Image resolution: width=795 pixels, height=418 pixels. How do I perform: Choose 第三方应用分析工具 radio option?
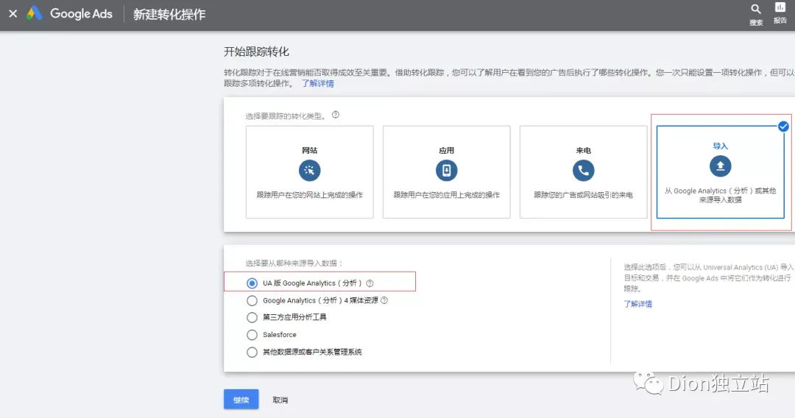252,317
